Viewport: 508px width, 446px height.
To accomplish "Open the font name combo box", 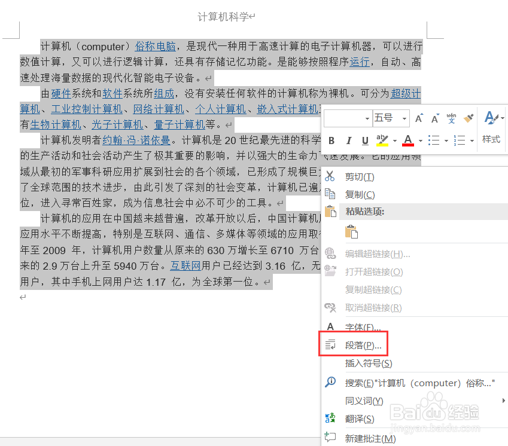I will point(348,118).
